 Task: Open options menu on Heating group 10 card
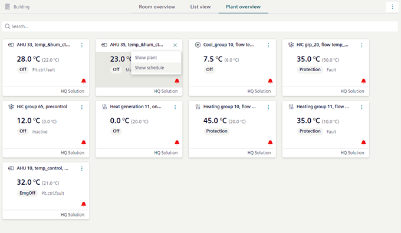coord(268,107)
